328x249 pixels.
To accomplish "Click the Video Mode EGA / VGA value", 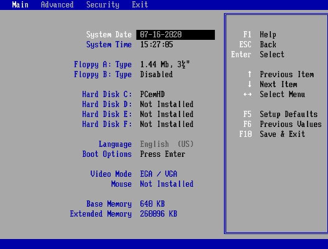I will [x=158, y=174].
